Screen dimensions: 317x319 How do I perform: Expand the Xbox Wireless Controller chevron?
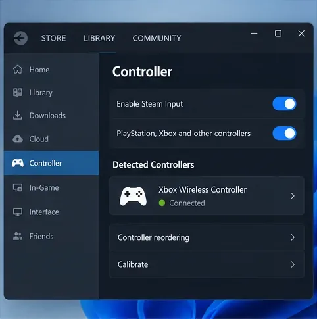293,196
